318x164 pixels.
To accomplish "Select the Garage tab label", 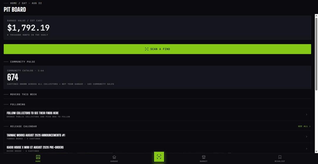I will (114, 161).
